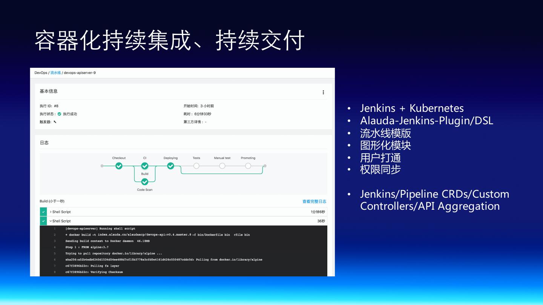Select the Manual test stage node

pyautogui.click(x=222, y=166)
